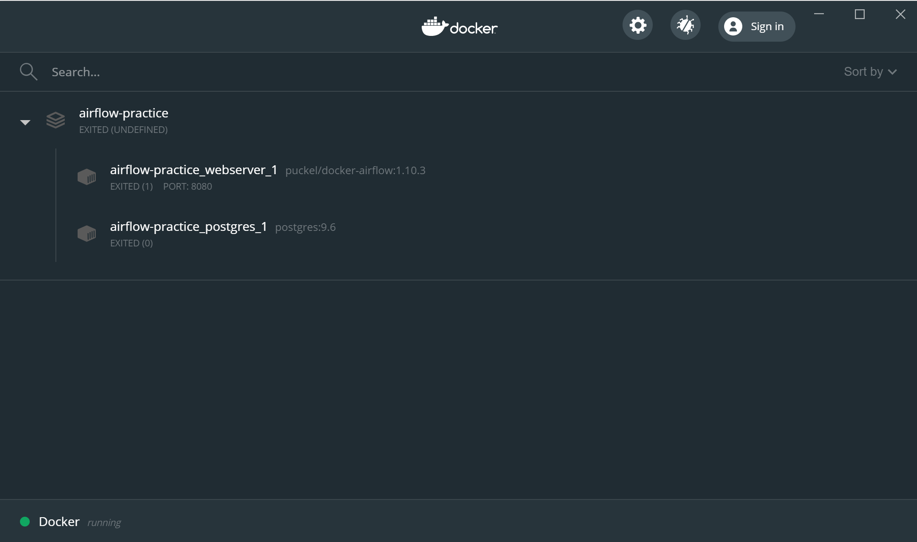Open the Settings gear icon

[638, 26]
